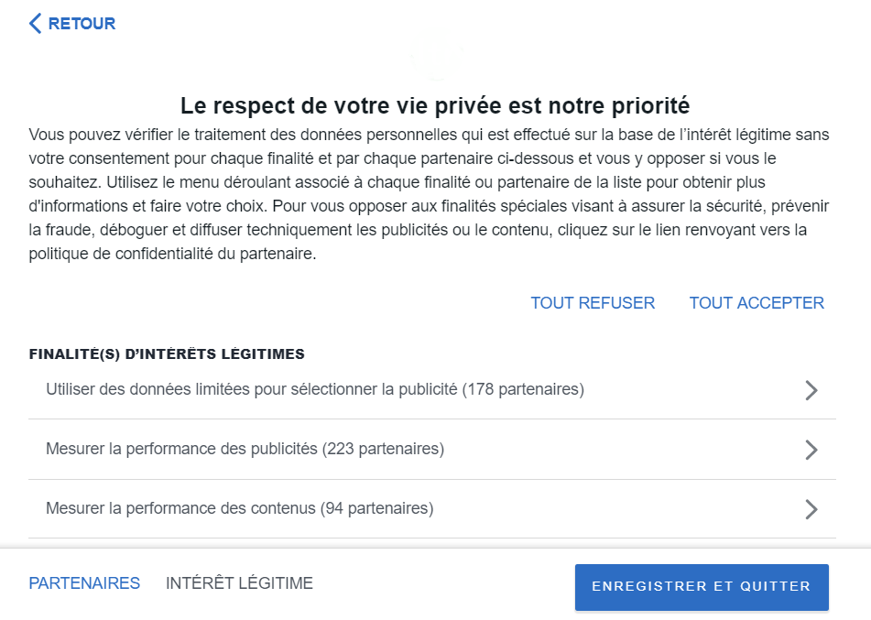Switch to the INTÉRÊT LÉGITIME tab
This screenshot has width=871, height=620.
point(239,583)
